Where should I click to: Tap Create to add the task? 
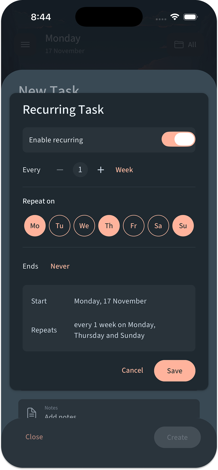177,437
